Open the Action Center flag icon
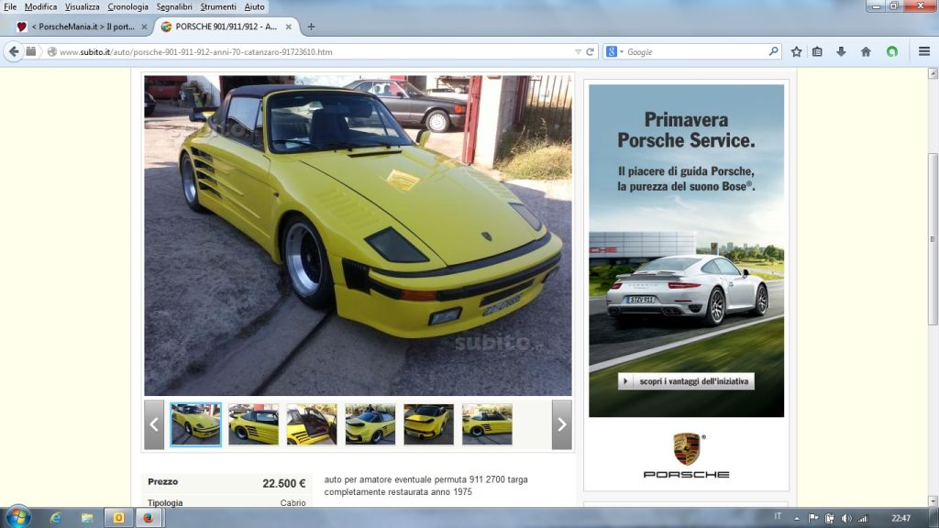Viewport: 939px width, 528px height. 813,519
